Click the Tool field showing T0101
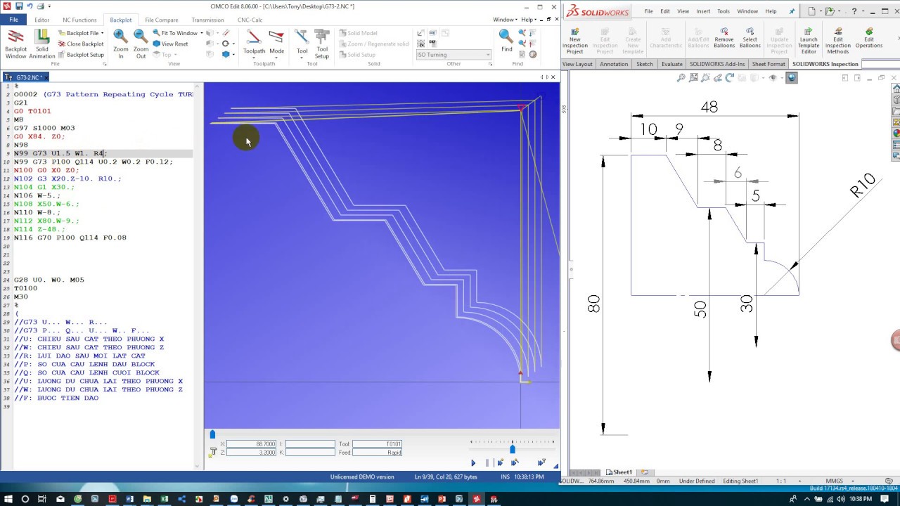900x506 pixels. [378, 444]
